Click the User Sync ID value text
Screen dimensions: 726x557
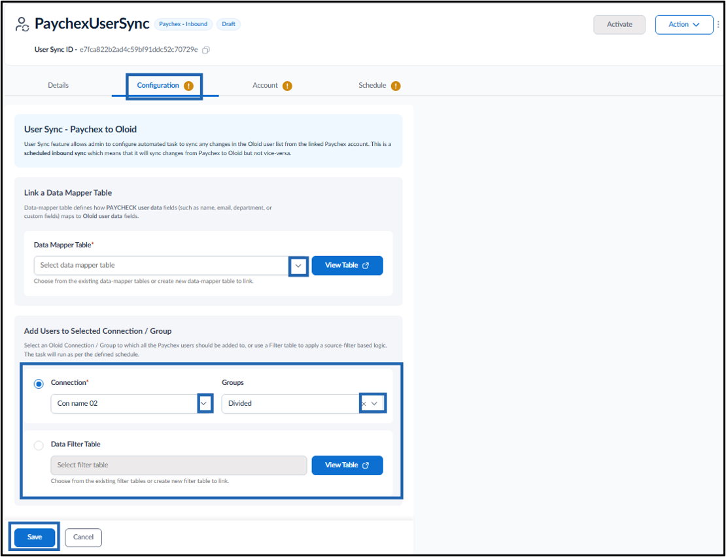pyautogui.click(x=139, y=50)
